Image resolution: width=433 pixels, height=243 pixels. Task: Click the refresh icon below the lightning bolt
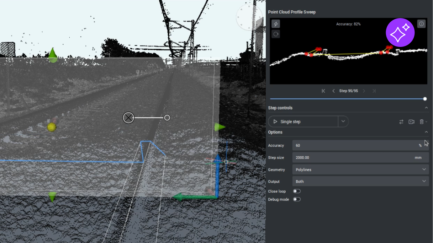point(276,34)
